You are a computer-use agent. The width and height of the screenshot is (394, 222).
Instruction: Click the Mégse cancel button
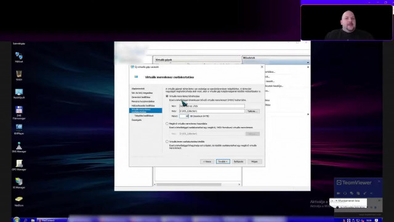click(254, 162)
